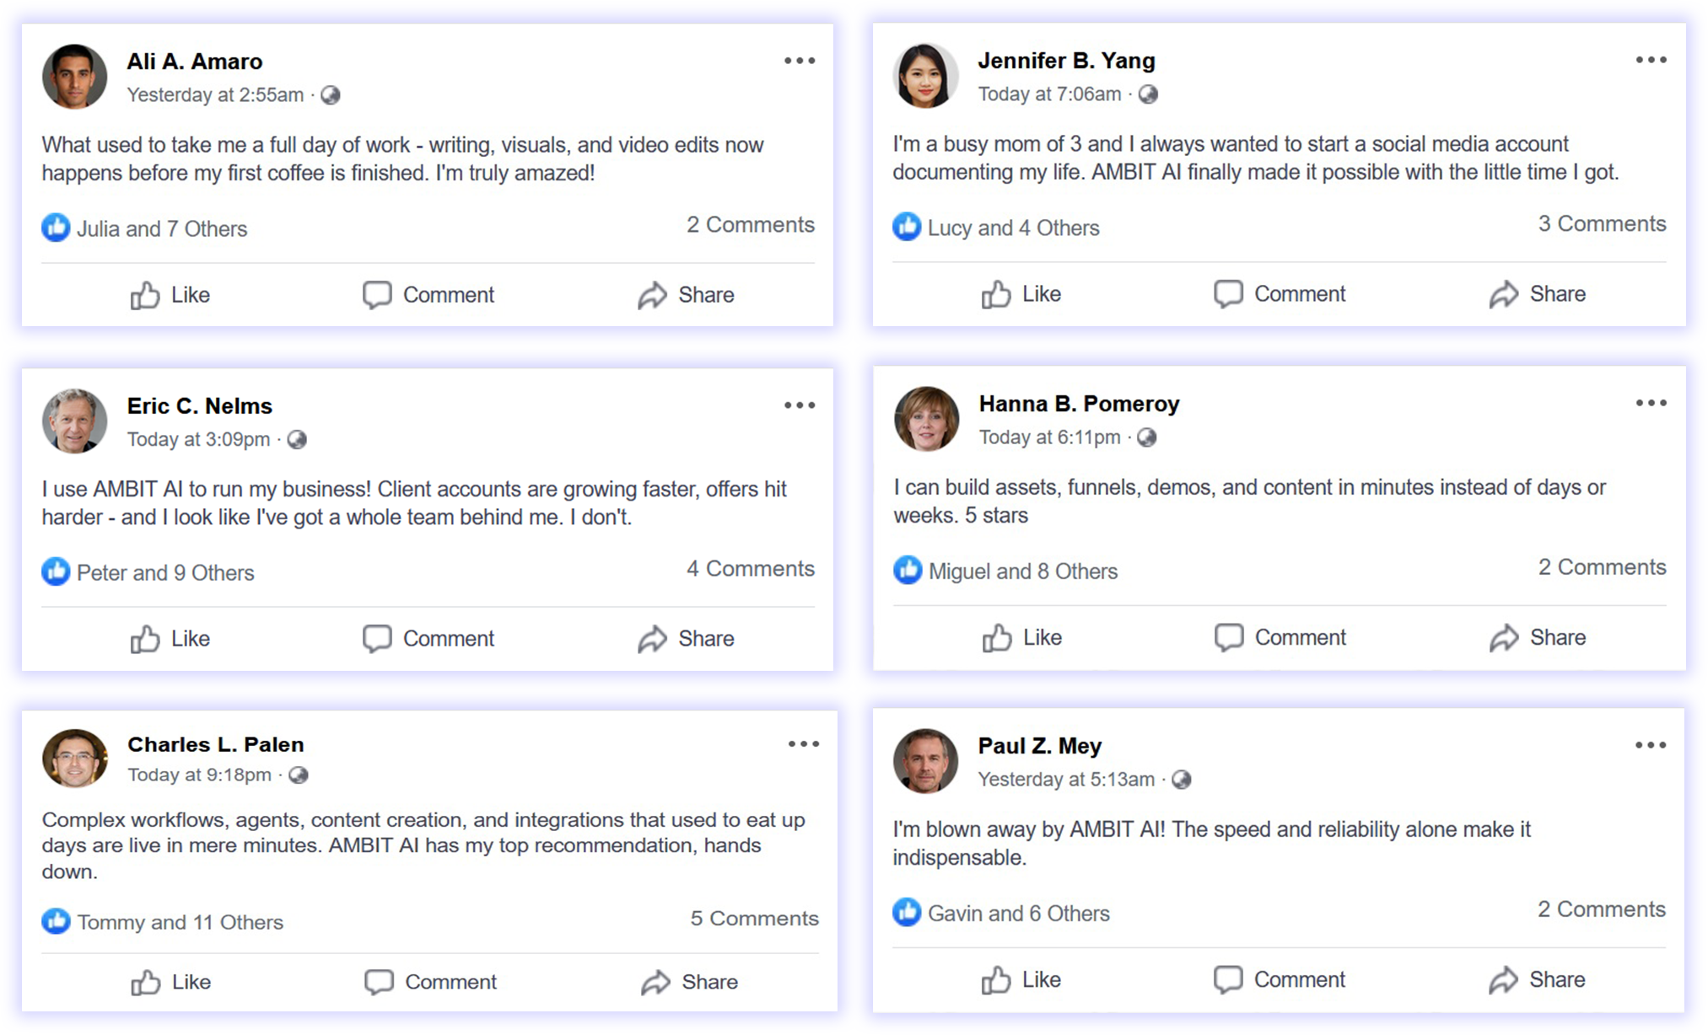This screenshot has width=1708, height=1035.
Task: Share Paul Z. Mey's post
Action: coord(1537,979)
